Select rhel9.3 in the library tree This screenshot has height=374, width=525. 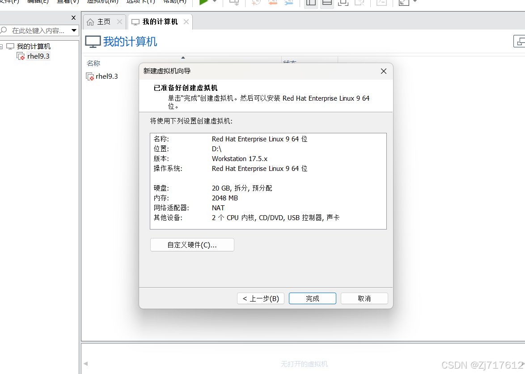point(38,56)
